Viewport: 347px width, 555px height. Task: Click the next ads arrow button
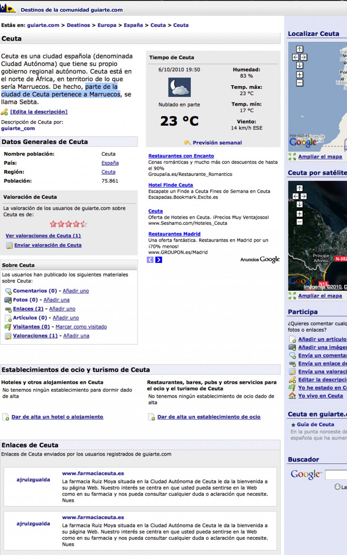click(159, 260)
